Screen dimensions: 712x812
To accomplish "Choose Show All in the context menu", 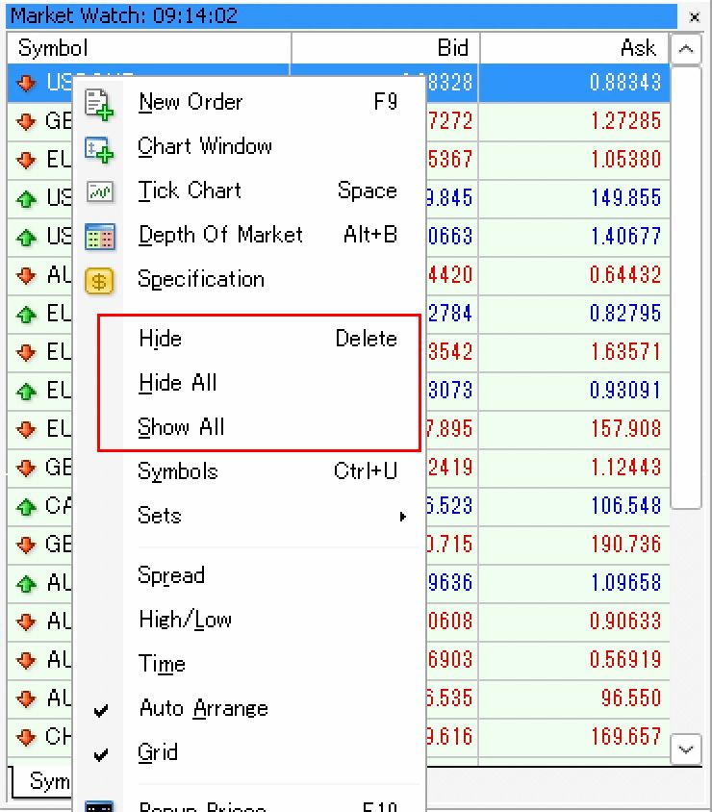I will click(181, 428).
